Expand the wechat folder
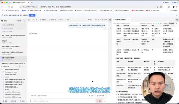This screenshot has height=104, width=179. 2,77
